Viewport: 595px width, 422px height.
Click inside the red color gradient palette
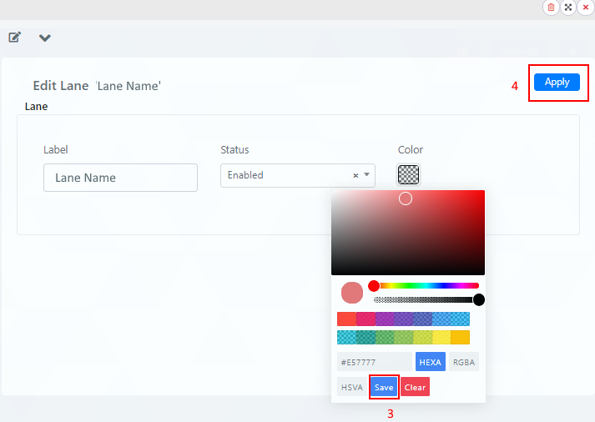point(408,233)
